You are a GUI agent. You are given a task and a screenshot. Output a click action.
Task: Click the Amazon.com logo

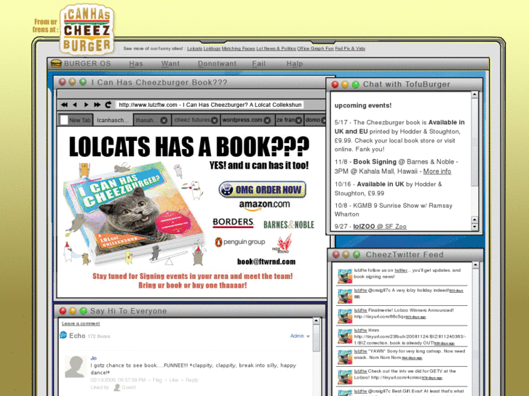pos(264,205)
